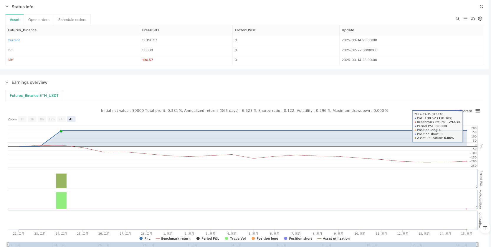This screenshot has height=247, width=491.
Task: Toggle Position long series in legend
Action: tap(264, 238)
